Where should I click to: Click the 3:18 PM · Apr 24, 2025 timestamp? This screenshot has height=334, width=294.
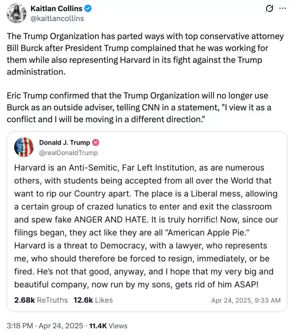point(45,326)
